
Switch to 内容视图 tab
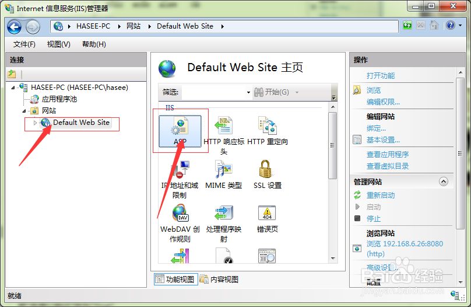(x=220, y=280)
